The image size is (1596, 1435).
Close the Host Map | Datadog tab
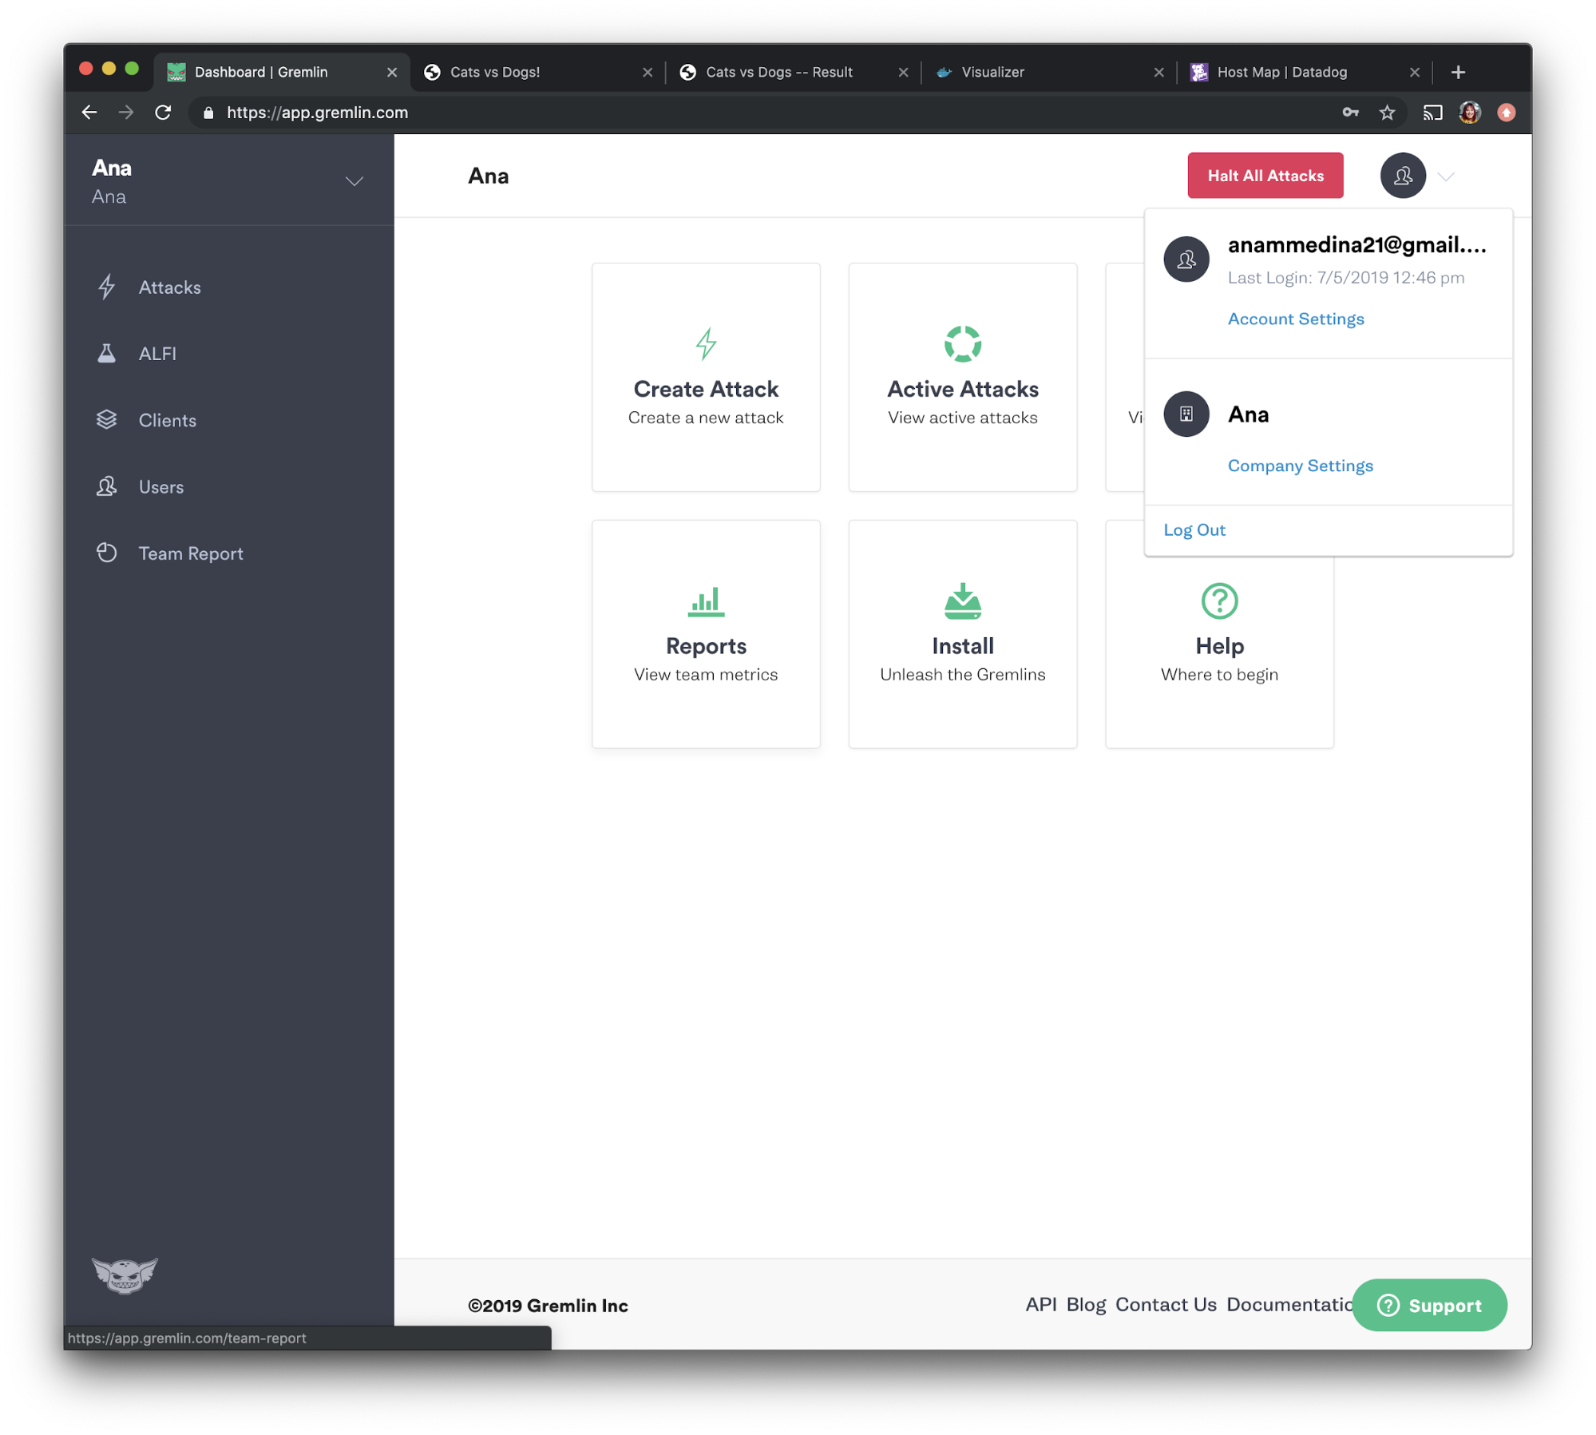coord(1414,72)
